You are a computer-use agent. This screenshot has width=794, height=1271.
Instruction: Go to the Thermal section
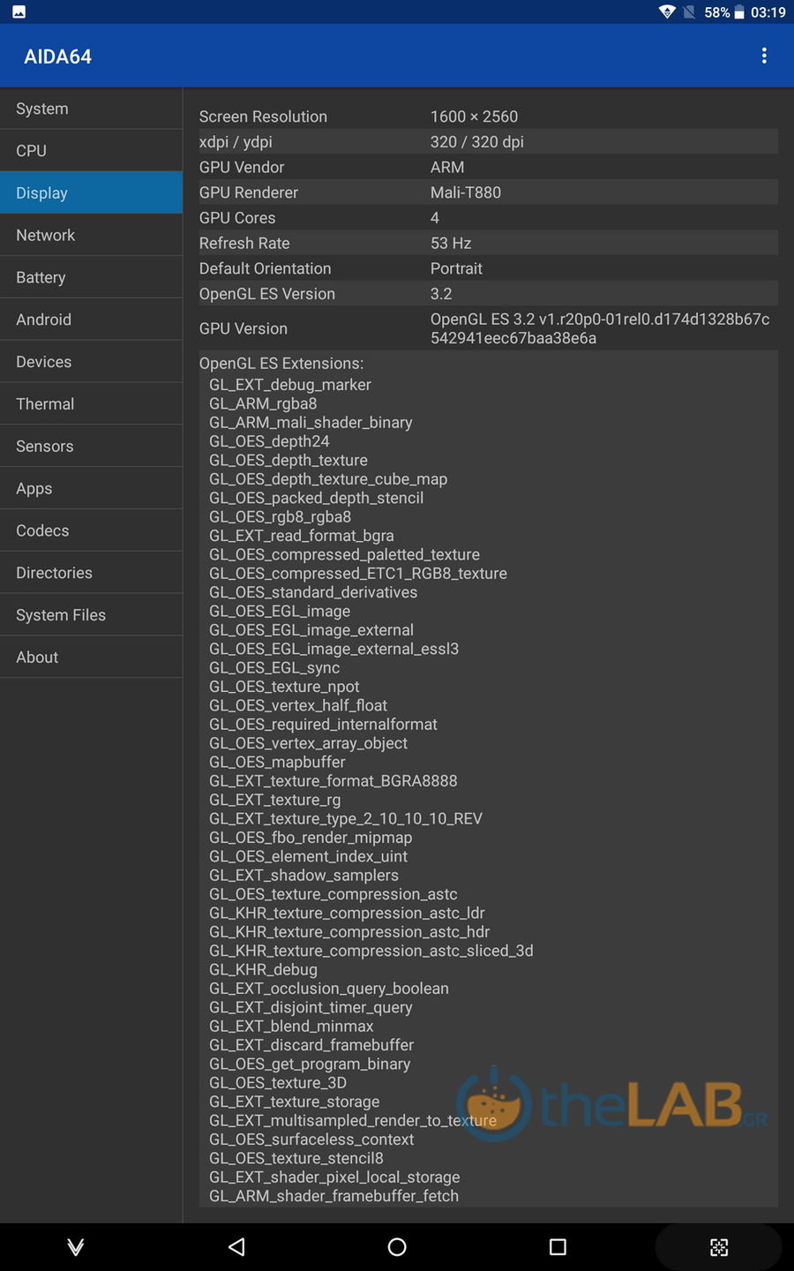click(92, 404)
